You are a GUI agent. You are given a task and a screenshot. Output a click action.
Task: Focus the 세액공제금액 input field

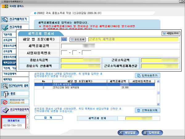(78, 46)
